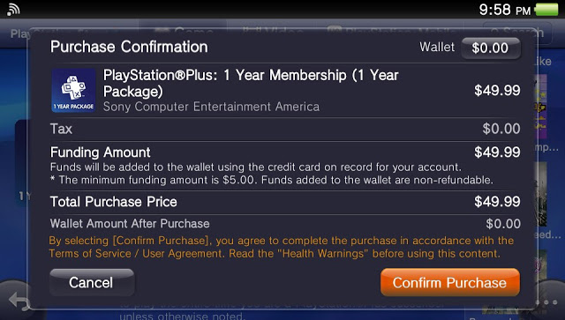Tap the Sony Computer Entertainment America publisher text
Viewport: 565px width, 320px height.
[x=211, y=107]
